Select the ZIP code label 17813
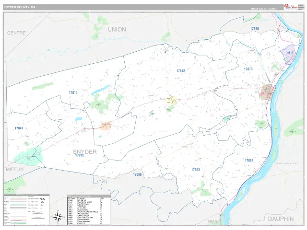This screenshot has height=230, width=307. pos(73,92)
